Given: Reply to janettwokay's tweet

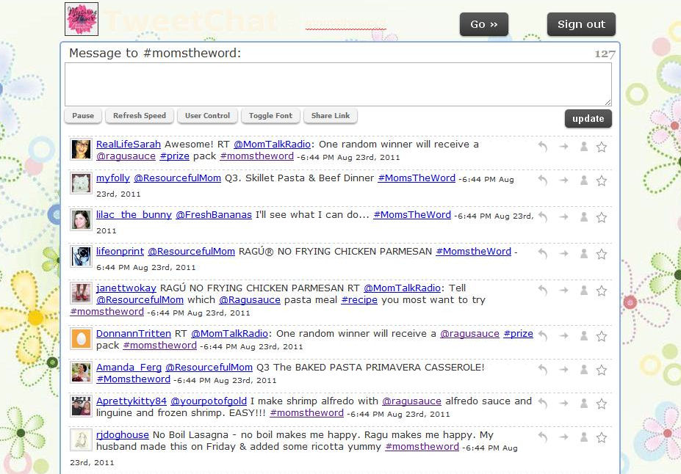Looking at the screenshot, I should [542, 290].
